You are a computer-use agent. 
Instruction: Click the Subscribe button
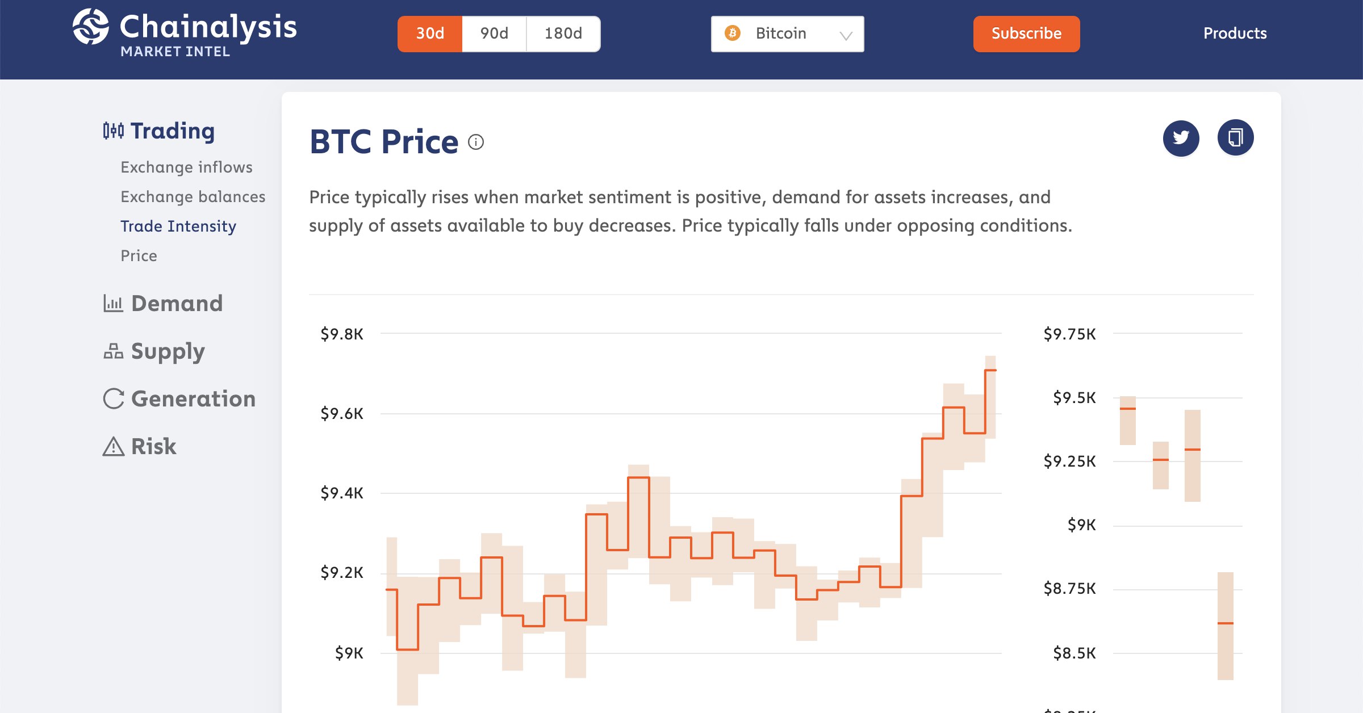tap(1026, 33)
